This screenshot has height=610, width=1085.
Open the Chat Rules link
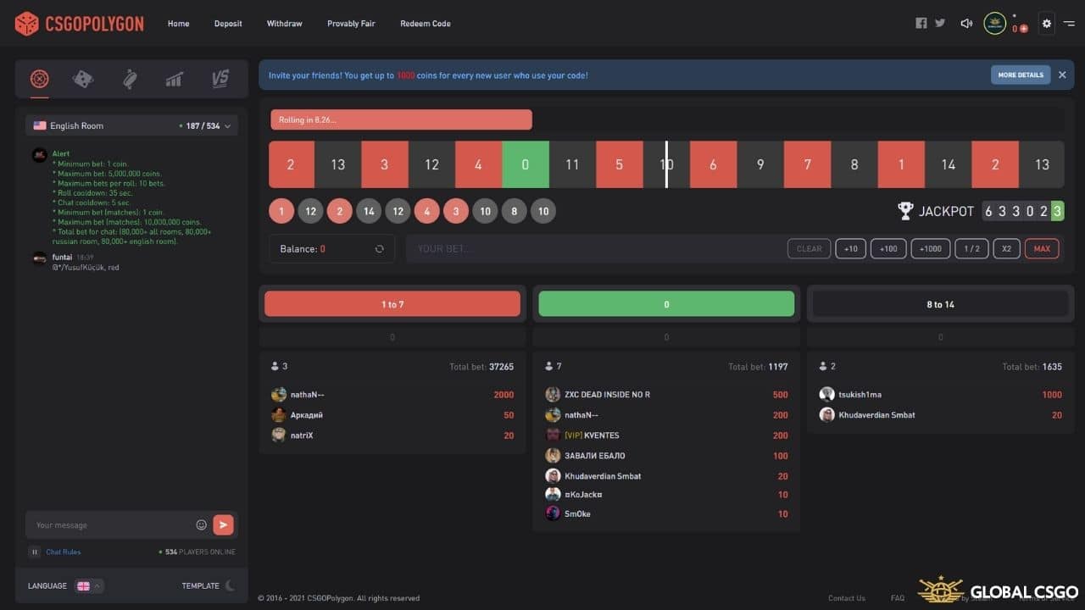64,552
